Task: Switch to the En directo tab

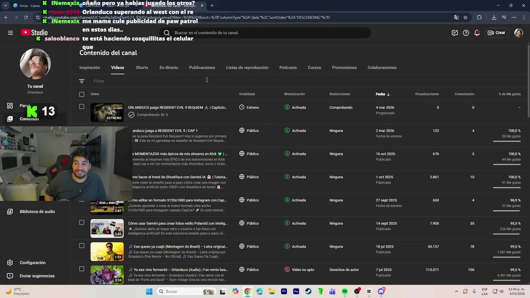Action: (x=169, y=67)
